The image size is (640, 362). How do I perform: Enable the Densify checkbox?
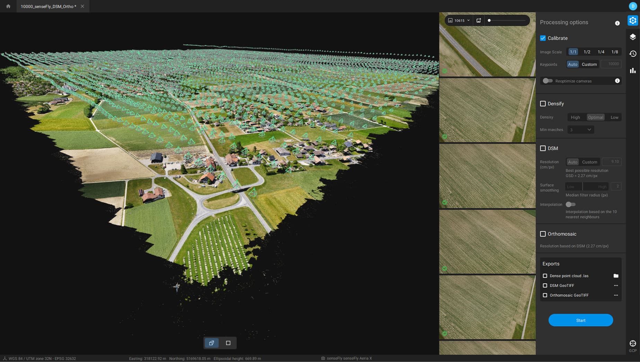[x=543, y=104]
